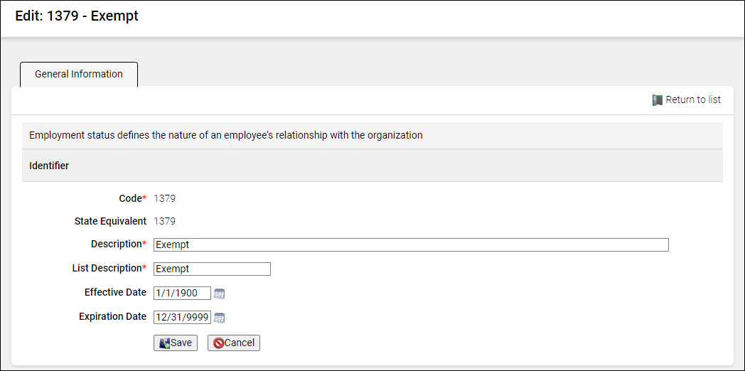Follow the Return to list text link

pyautogui.click(x=693, y=100)
